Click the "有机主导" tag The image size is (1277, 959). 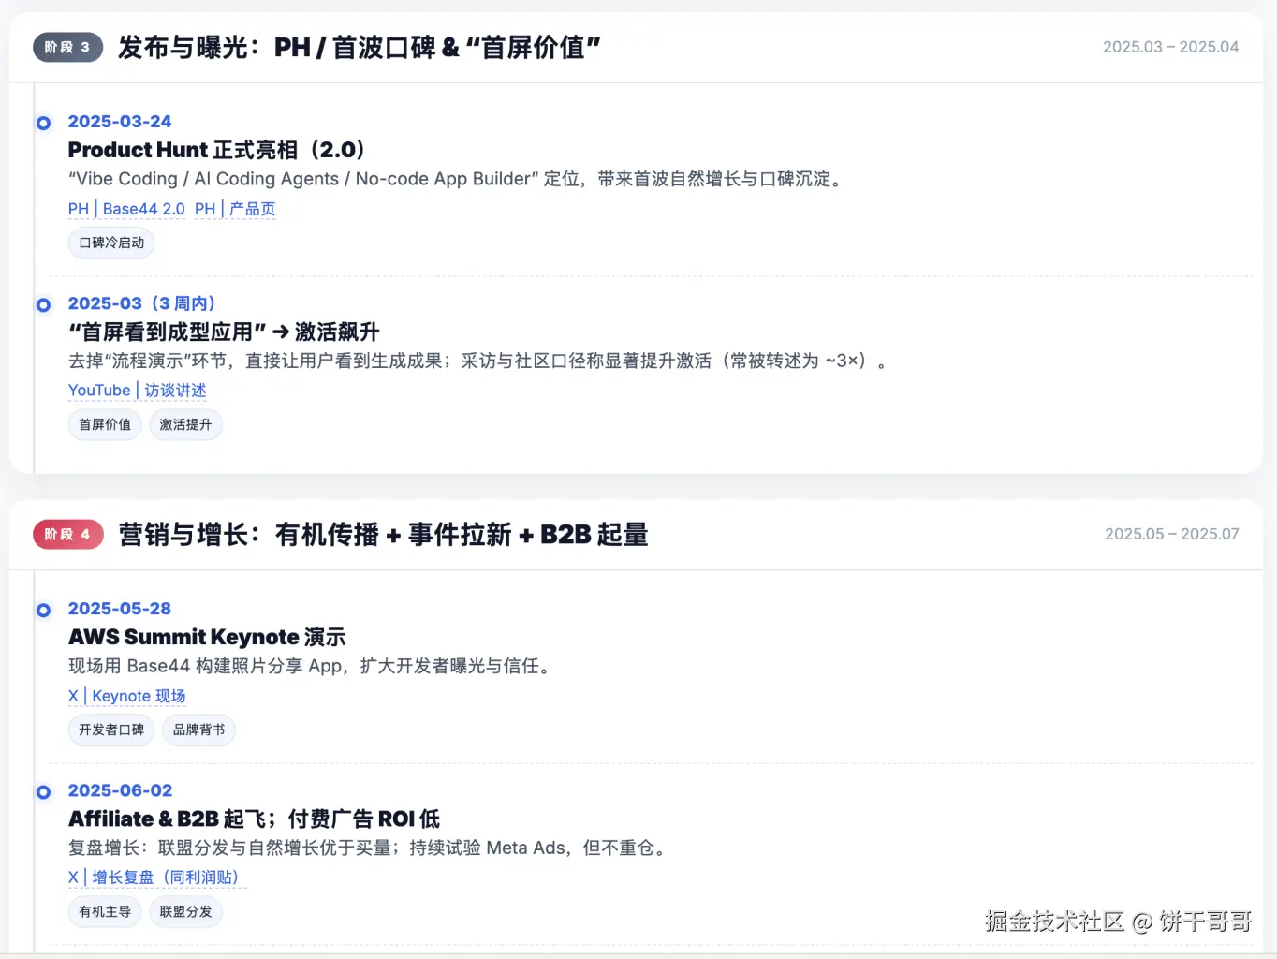click(105, 911)
